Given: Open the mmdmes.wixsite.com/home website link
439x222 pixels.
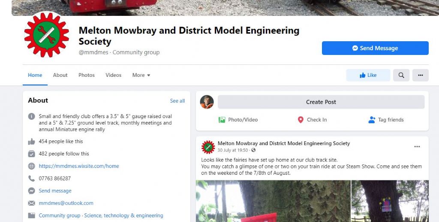Looking at the screenshot, I should click(x=79, y=166).
